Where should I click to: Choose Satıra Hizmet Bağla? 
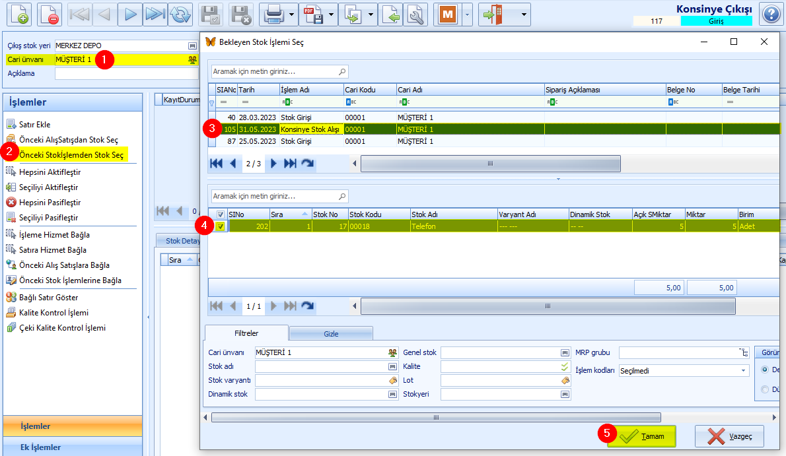coord(53,249)
